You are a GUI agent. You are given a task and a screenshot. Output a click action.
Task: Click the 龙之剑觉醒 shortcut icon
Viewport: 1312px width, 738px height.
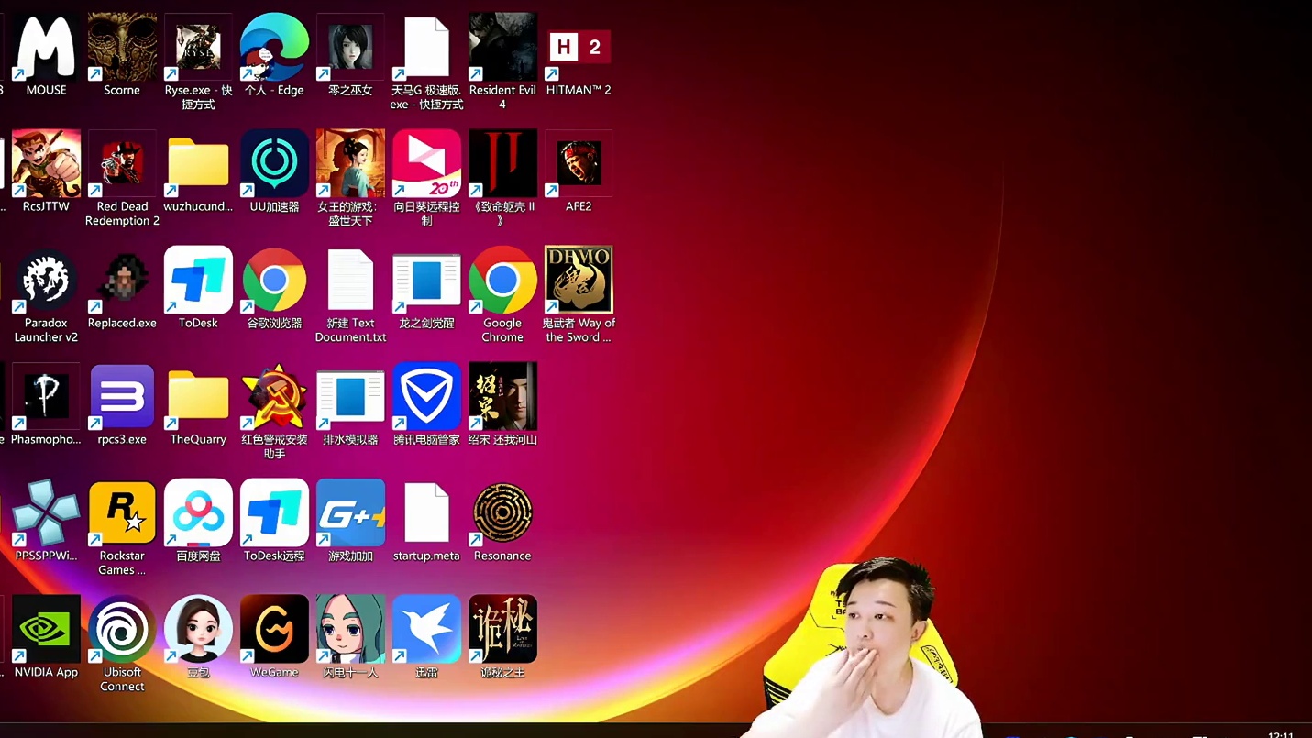426,281
